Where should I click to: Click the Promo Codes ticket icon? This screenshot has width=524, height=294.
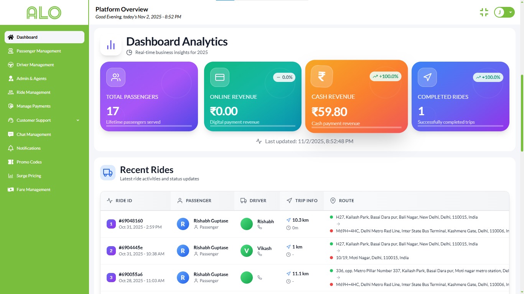pyautogui.click(x=11, y=162)
